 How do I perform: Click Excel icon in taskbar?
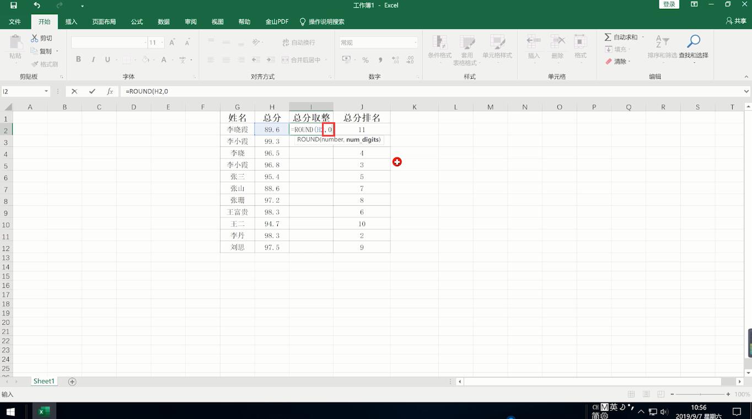coord(44,411)
